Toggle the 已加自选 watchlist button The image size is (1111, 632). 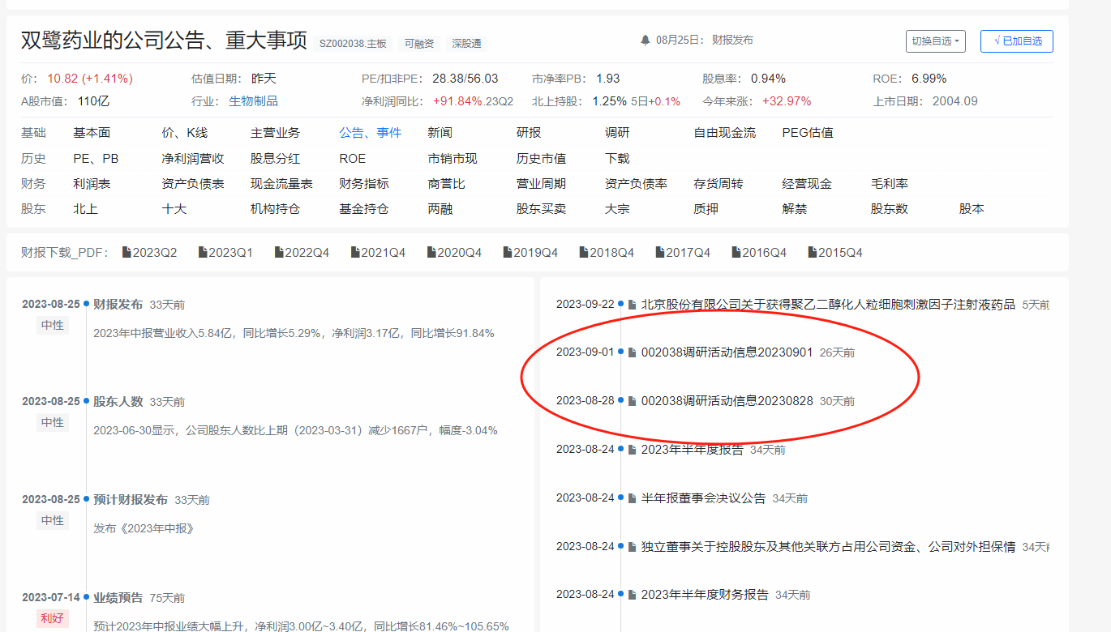pos(1017,41)
